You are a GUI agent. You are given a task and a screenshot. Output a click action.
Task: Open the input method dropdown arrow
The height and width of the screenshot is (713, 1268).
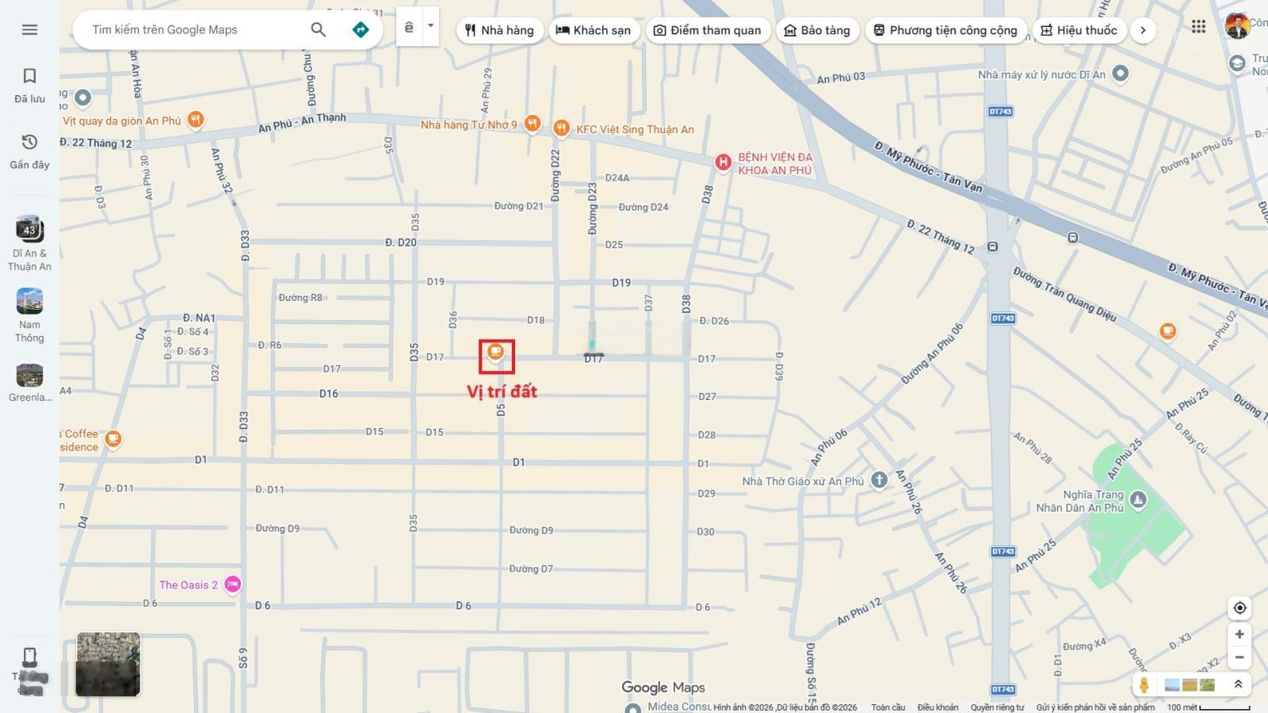[x=430, y=26]
